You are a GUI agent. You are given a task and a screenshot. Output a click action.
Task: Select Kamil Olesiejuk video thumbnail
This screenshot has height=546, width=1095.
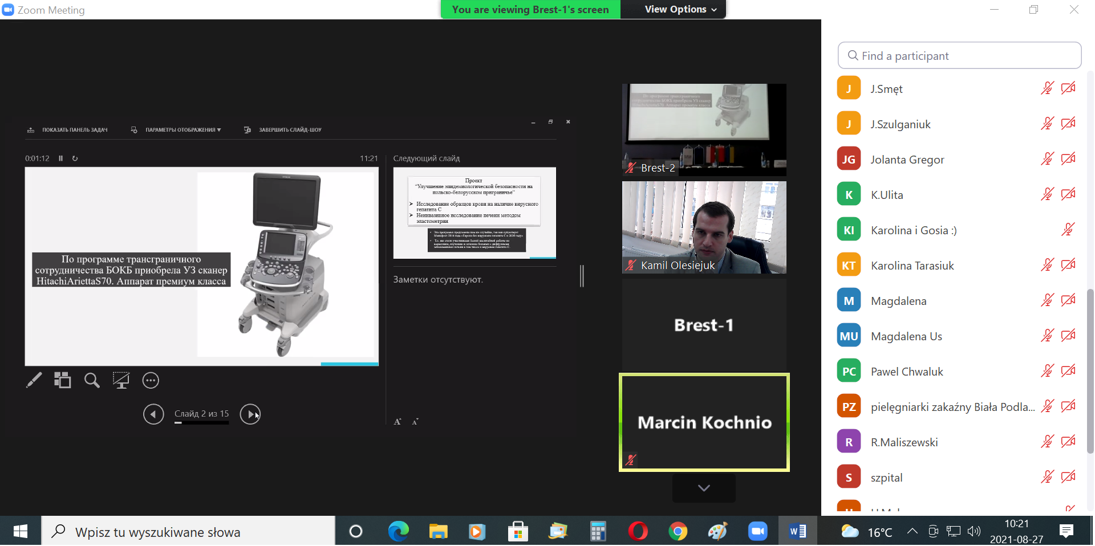point(704,227)
